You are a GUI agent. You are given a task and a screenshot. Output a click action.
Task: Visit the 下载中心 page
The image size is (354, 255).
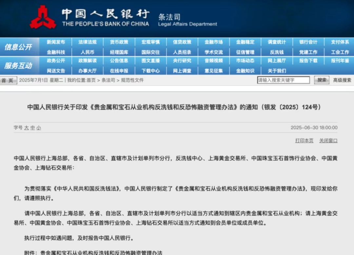(x=151, y=70)
